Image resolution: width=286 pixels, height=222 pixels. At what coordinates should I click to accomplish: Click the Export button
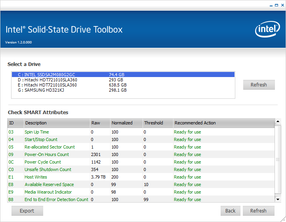(x=27, y=211)
